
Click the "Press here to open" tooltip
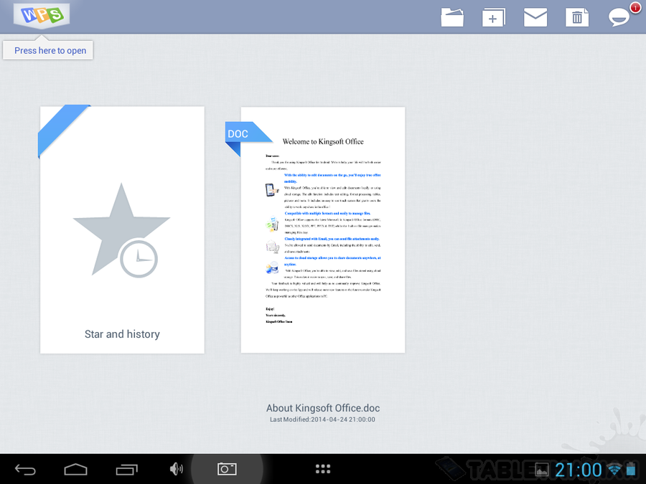(x=48, y=50)
